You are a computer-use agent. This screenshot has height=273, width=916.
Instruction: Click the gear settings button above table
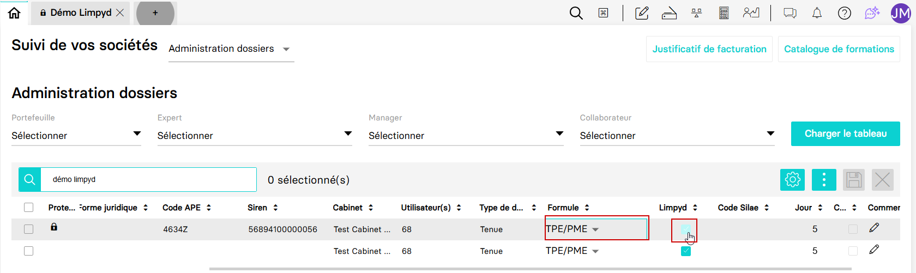pyautogui.click(x=792, y=179)
